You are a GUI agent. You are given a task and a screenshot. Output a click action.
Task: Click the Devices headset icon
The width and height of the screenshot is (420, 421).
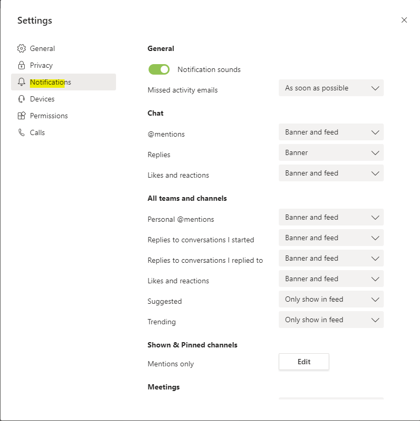[22, 99]
